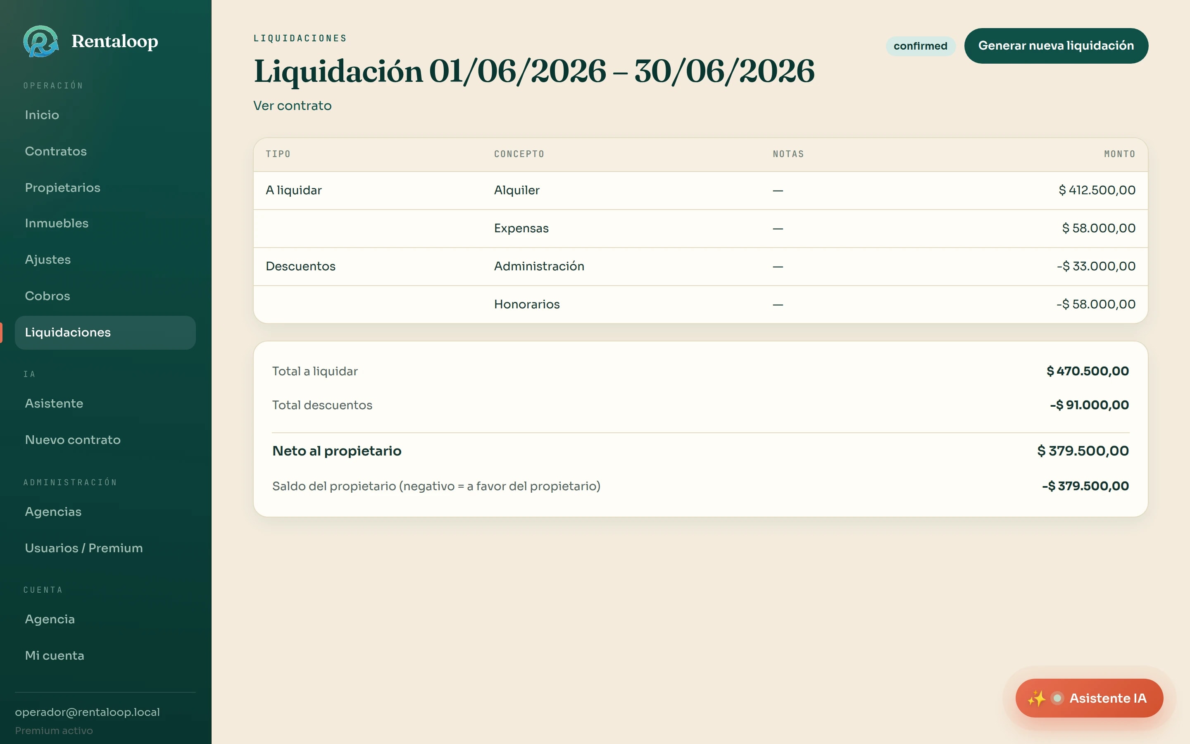
Task: Click the LIQUIDACIONES breadcrumb label
Action: coord(300,38)
